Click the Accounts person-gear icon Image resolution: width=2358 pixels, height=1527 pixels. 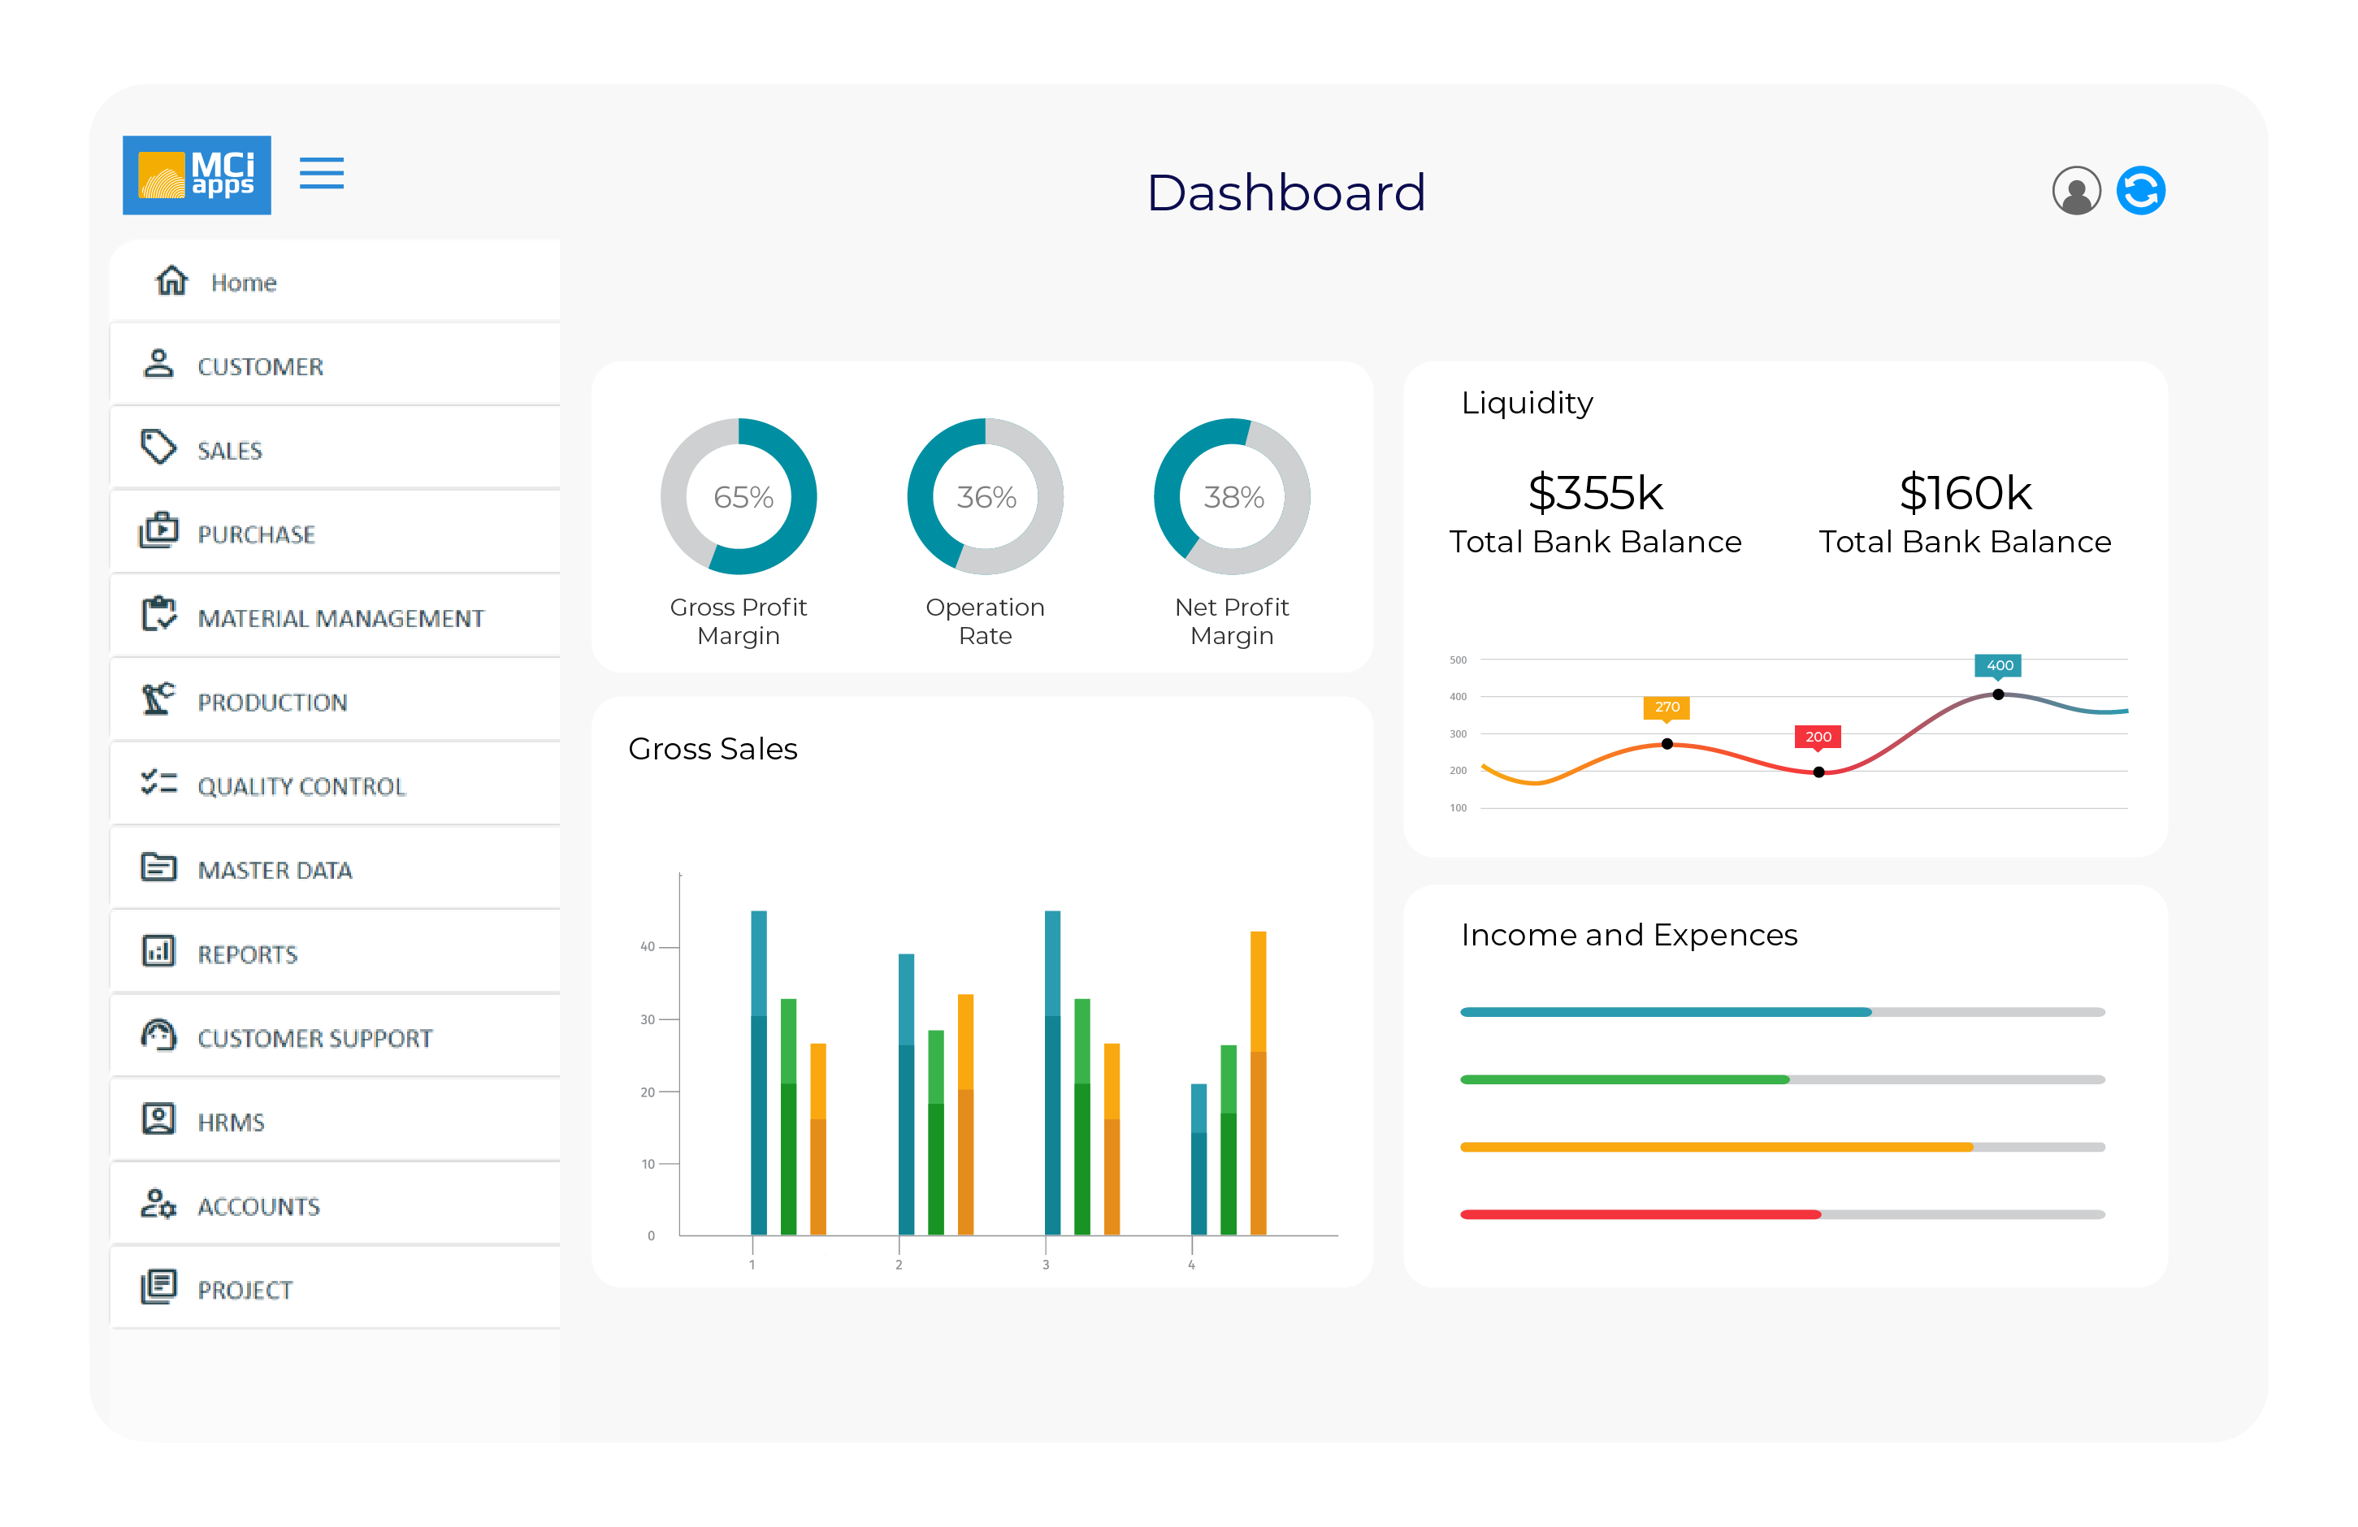158,1205
